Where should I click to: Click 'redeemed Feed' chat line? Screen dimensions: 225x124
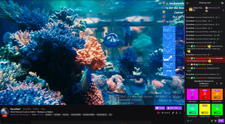(198, 55)
